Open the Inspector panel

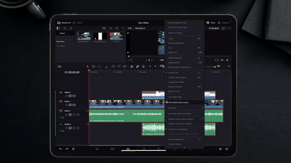click(223, 23)
